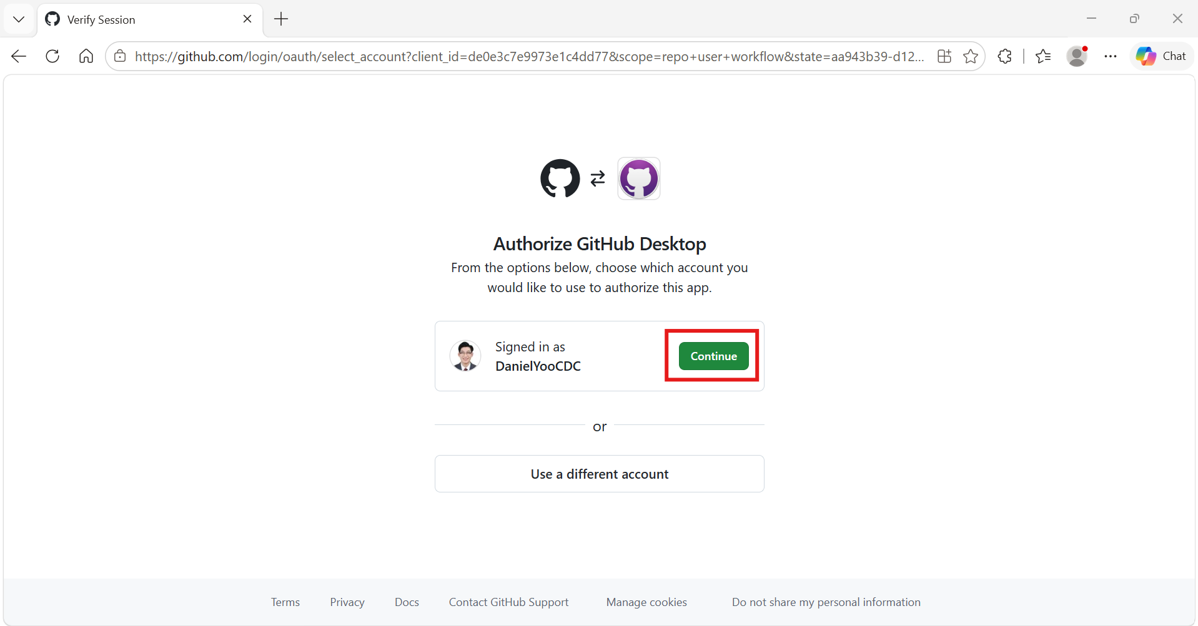Restore down the browser window
Viewport: 1198px width, 626px height.
point(1134,19)
